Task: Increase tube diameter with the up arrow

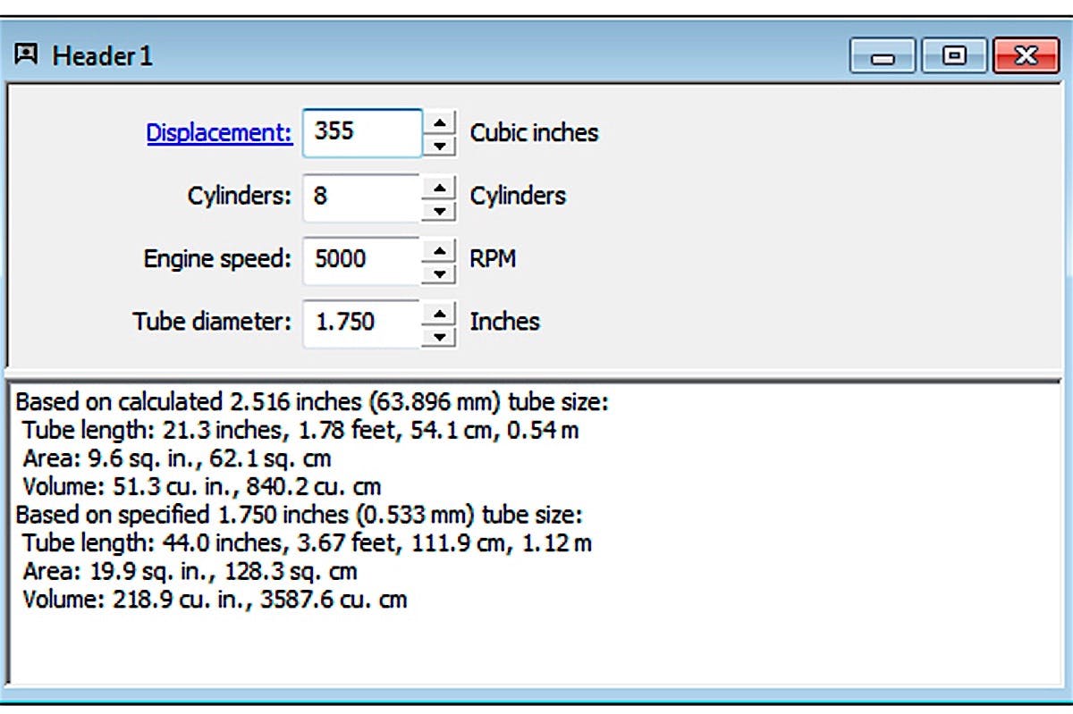Action: point(439,313)
